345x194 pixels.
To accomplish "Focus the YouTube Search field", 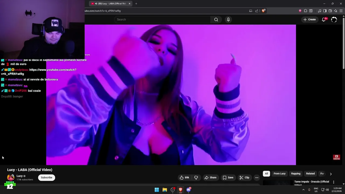I will click(x=162, y=19).
